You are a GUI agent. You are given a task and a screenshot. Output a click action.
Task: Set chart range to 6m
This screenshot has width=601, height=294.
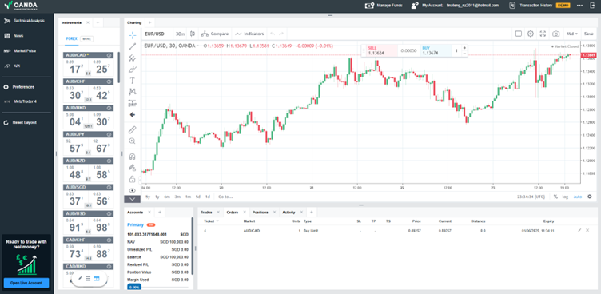tap(167, 197)
